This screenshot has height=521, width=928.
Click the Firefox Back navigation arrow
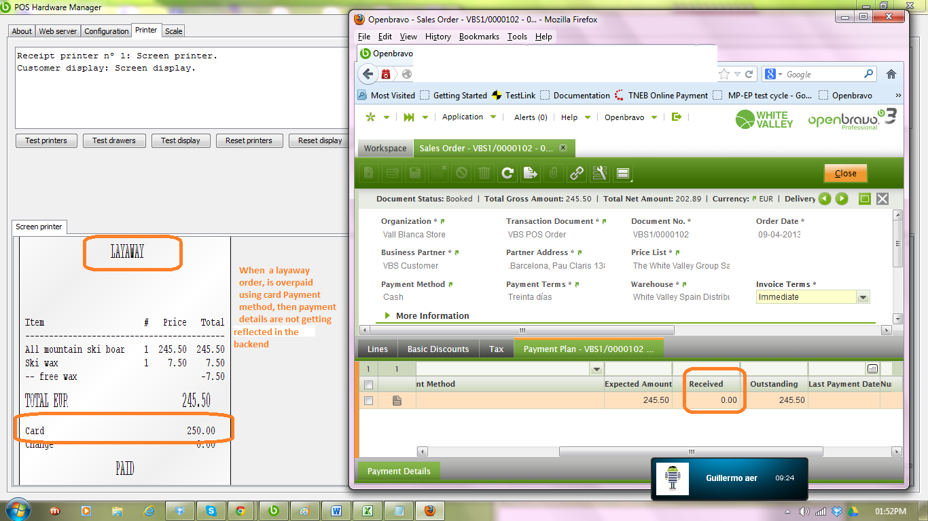(368, 74)
